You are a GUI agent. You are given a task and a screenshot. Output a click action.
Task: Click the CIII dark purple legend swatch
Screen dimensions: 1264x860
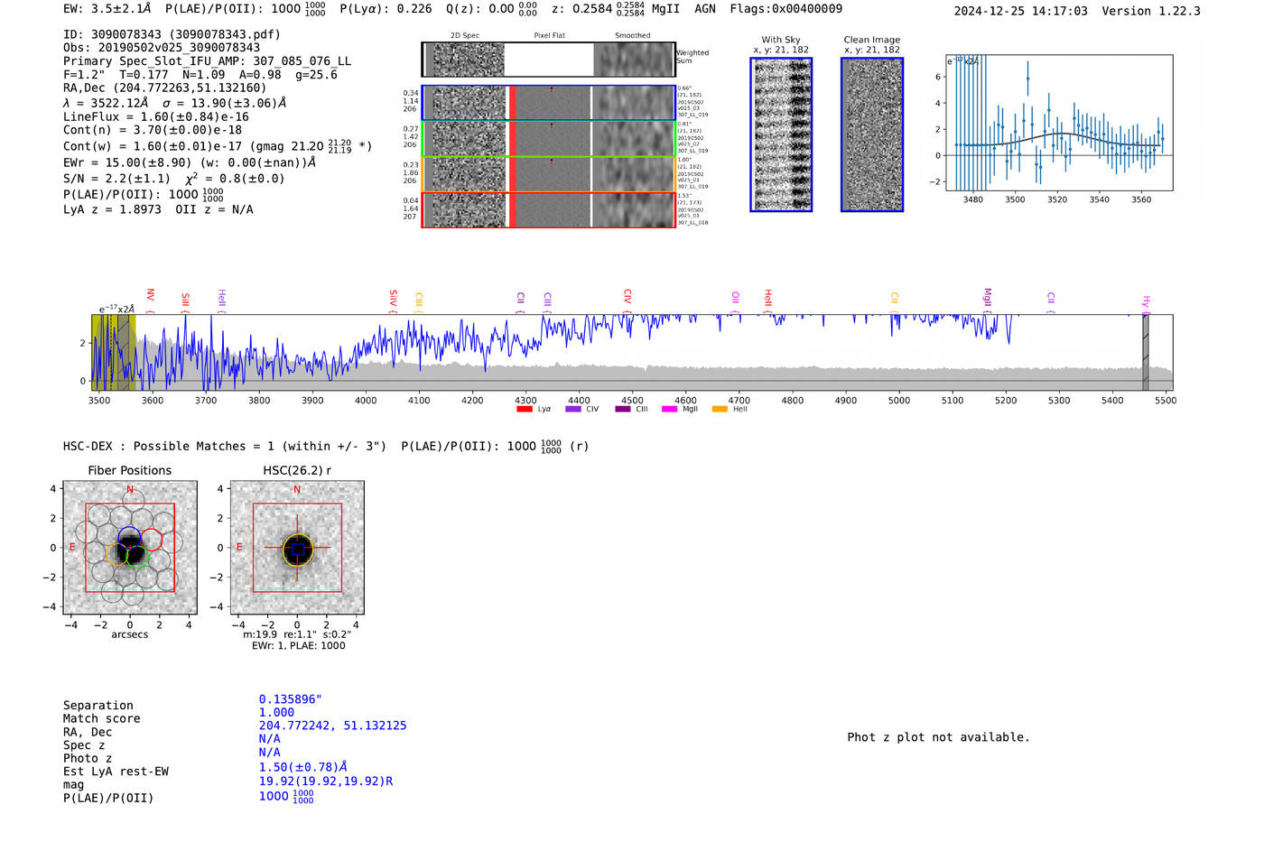(x=623, y=409)
